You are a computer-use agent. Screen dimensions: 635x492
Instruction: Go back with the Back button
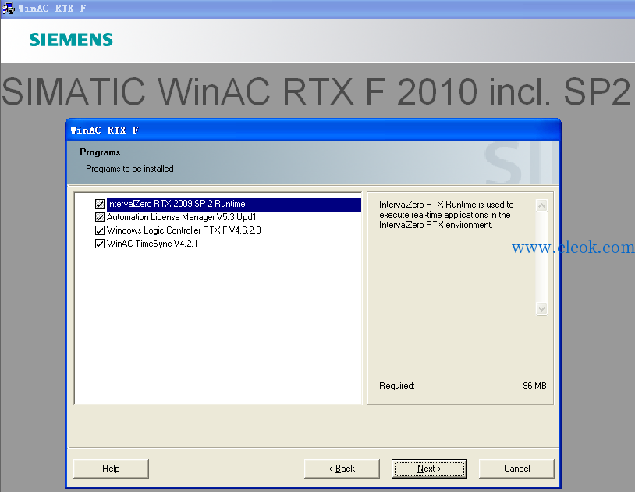(x=342, y=469)
